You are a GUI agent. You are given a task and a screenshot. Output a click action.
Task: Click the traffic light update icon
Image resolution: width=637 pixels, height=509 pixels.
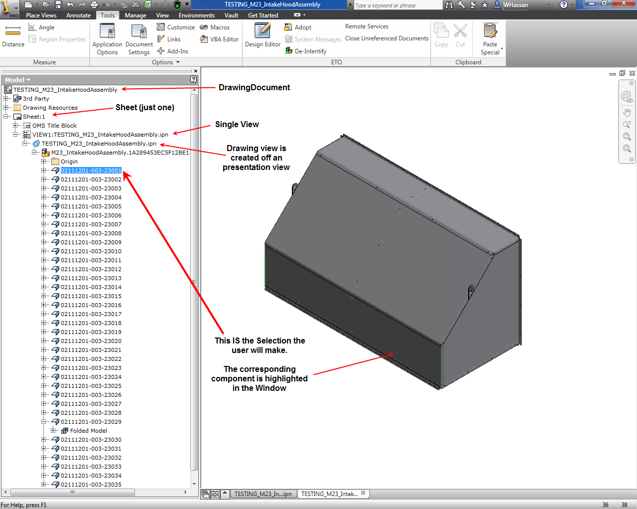tap(177, 4)
